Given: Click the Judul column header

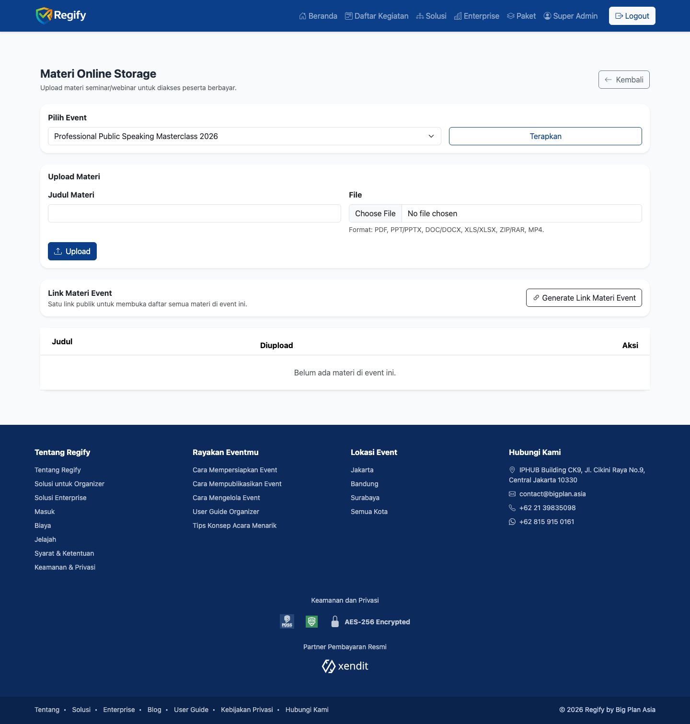Looking at the screenshot, I should pos(62,341).
